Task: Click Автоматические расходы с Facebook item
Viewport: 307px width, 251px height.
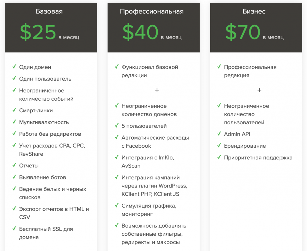Action: pyautogui.click(x=155, y=142)
